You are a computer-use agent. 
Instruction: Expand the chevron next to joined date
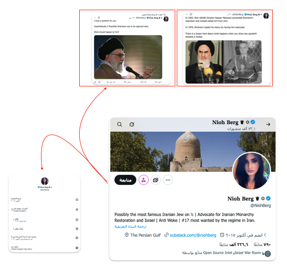[265, 235]
